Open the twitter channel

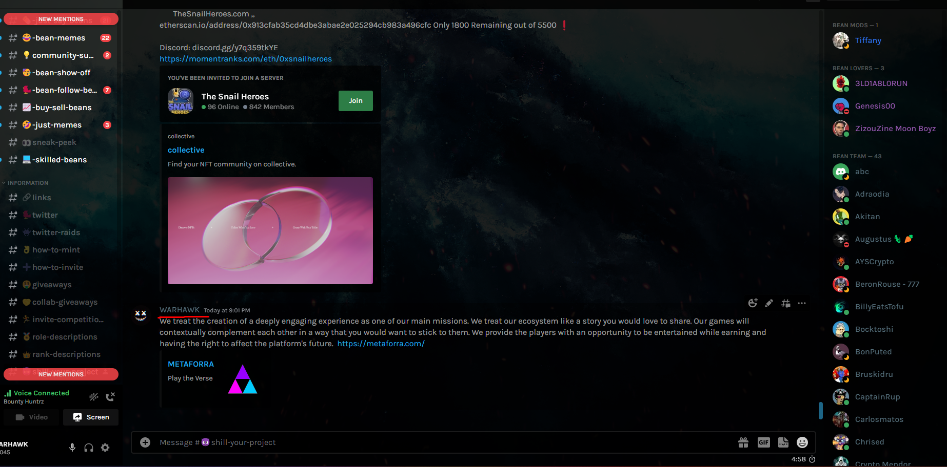(61, 215)
